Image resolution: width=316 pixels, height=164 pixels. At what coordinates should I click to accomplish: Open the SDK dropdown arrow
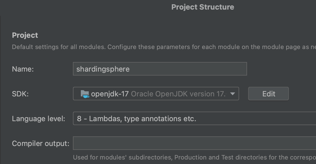click(232, 93)
